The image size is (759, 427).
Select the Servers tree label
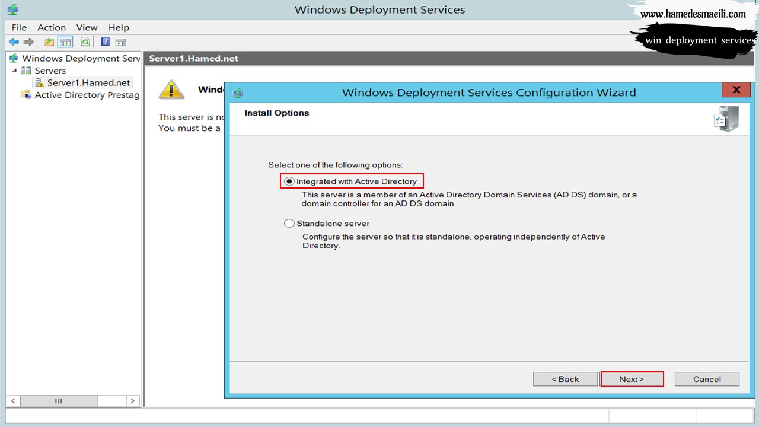50,71
